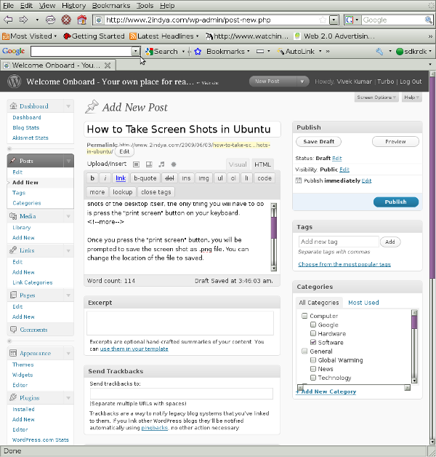Click the bookmark star in address bar
This screenshot has height=457, width=436.
click(323, 20)
